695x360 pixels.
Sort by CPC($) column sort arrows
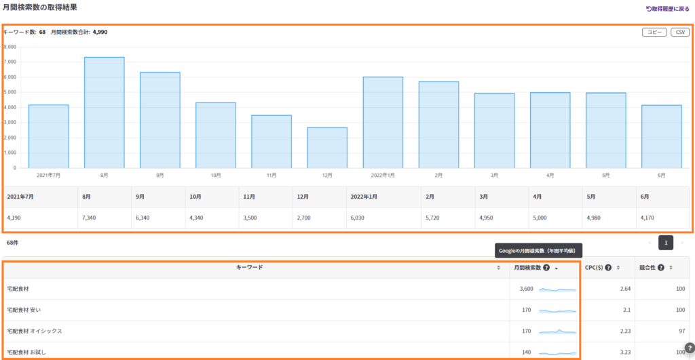click(x=618, y=268)
